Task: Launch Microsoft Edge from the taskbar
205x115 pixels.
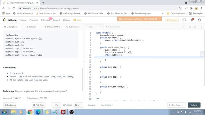Action: (x=38, y=112)
